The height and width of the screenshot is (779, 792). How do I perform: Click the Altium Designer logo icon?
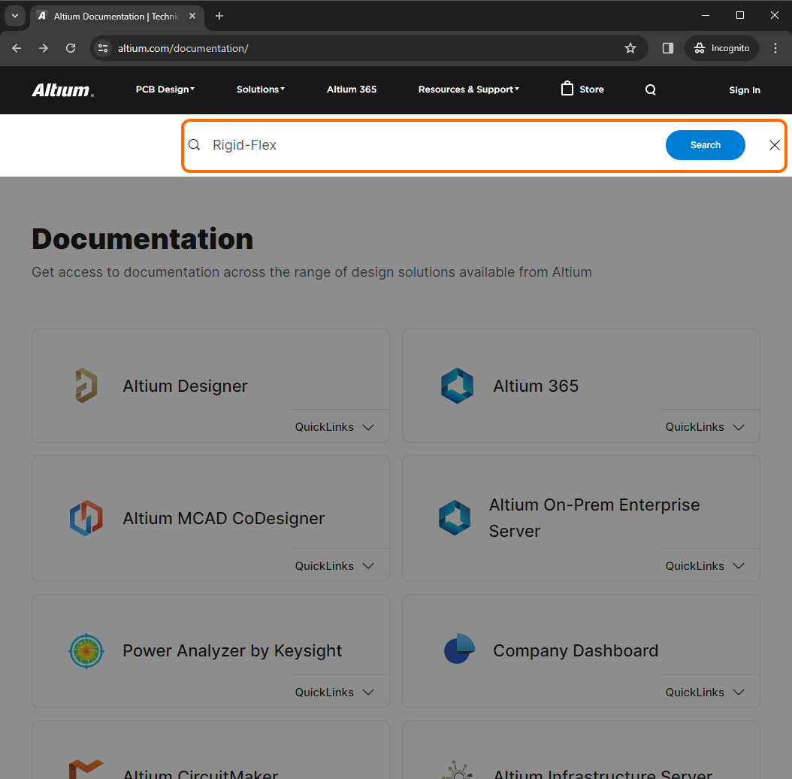pos(86,386)
